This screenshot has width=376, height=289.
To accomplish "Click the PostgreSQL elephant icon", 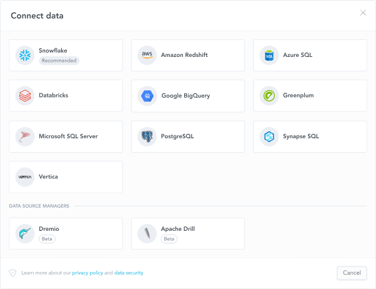I will point(147,136).
